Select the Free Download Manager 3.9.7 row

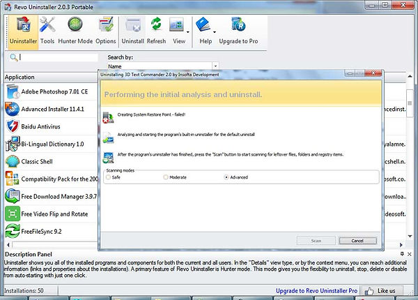pos(51,196)
